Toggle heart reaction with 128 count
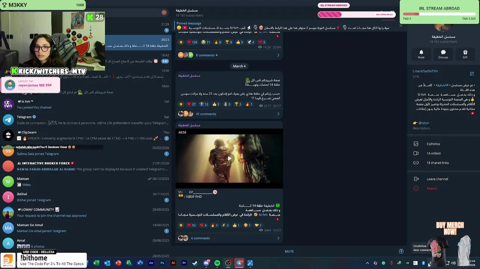Image resolution: width=480 pixels, height=269 pixels. point(192,42)
